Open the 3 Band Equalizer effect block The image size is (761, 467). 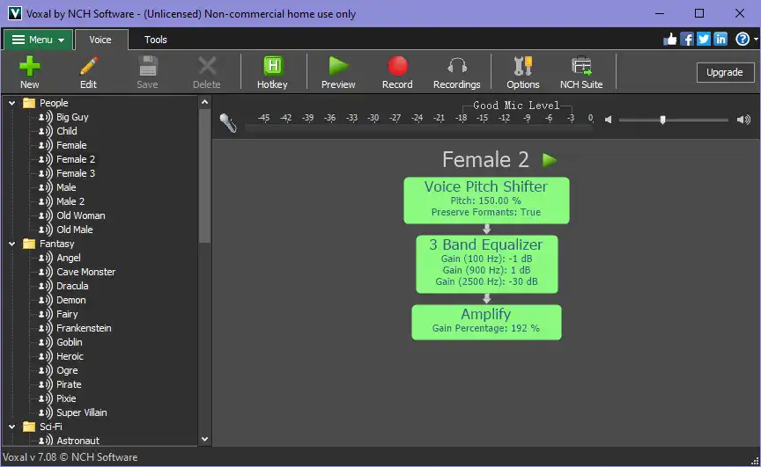coord(487,264)
